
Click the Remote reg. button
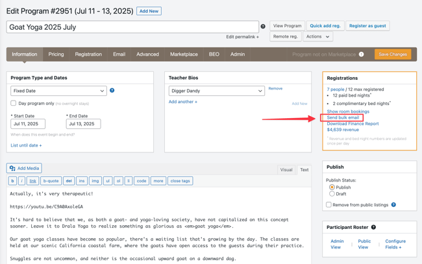285,36
